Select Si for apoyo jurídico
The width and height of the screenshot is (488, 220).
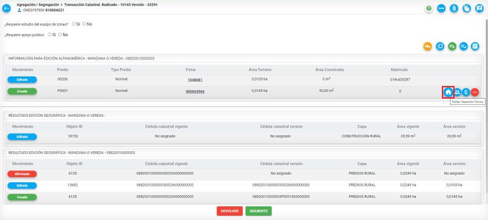pyautogui.click(x=49, y=35)
